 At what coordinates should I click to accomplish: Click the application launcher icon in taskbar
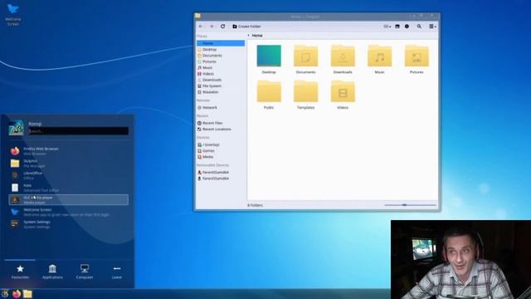point(5,293)
